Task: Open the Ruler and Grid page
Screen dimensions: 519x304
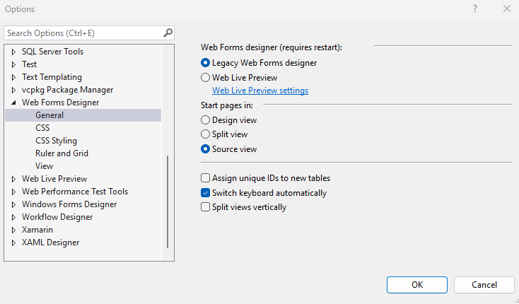Action: point(62,153)
